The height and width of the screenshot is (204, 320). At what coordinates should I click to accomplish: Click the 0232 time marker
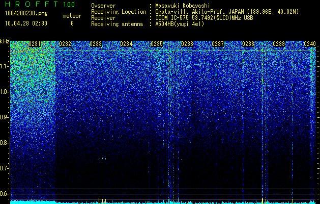65,44
